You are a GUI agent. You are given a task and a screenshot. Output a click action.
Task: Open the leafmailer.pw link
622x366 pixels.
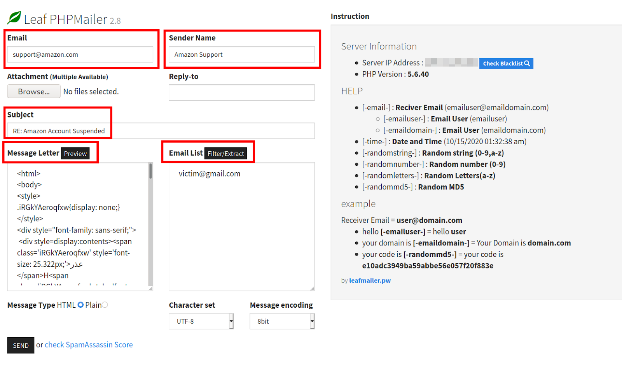click(370, 280)
